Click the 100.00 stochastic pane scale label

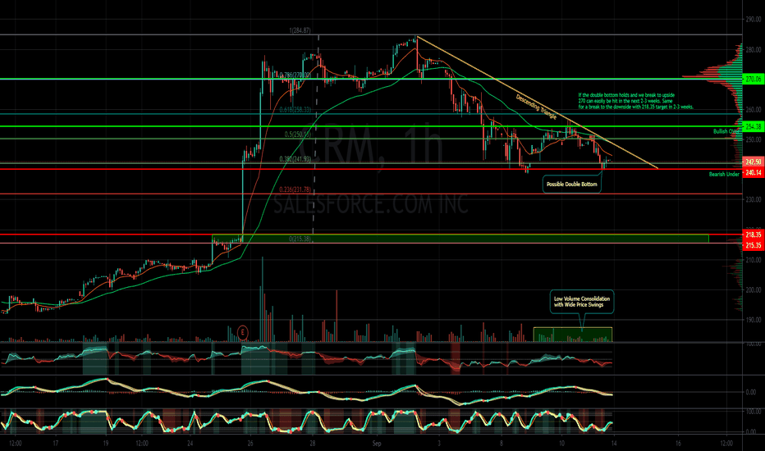click(754, 412)
